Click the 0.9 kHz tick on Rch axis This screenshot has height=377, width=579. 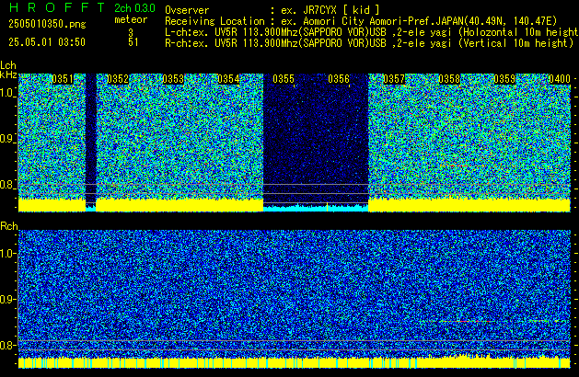click(7, 299)
